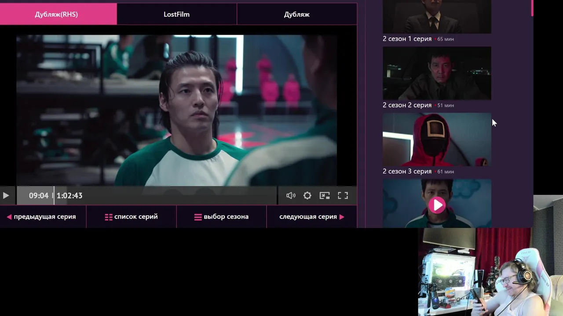Click the 2 сезон 3 серия title
The width and height of the screenshot is (563, 316).
(x=407, y=171)
